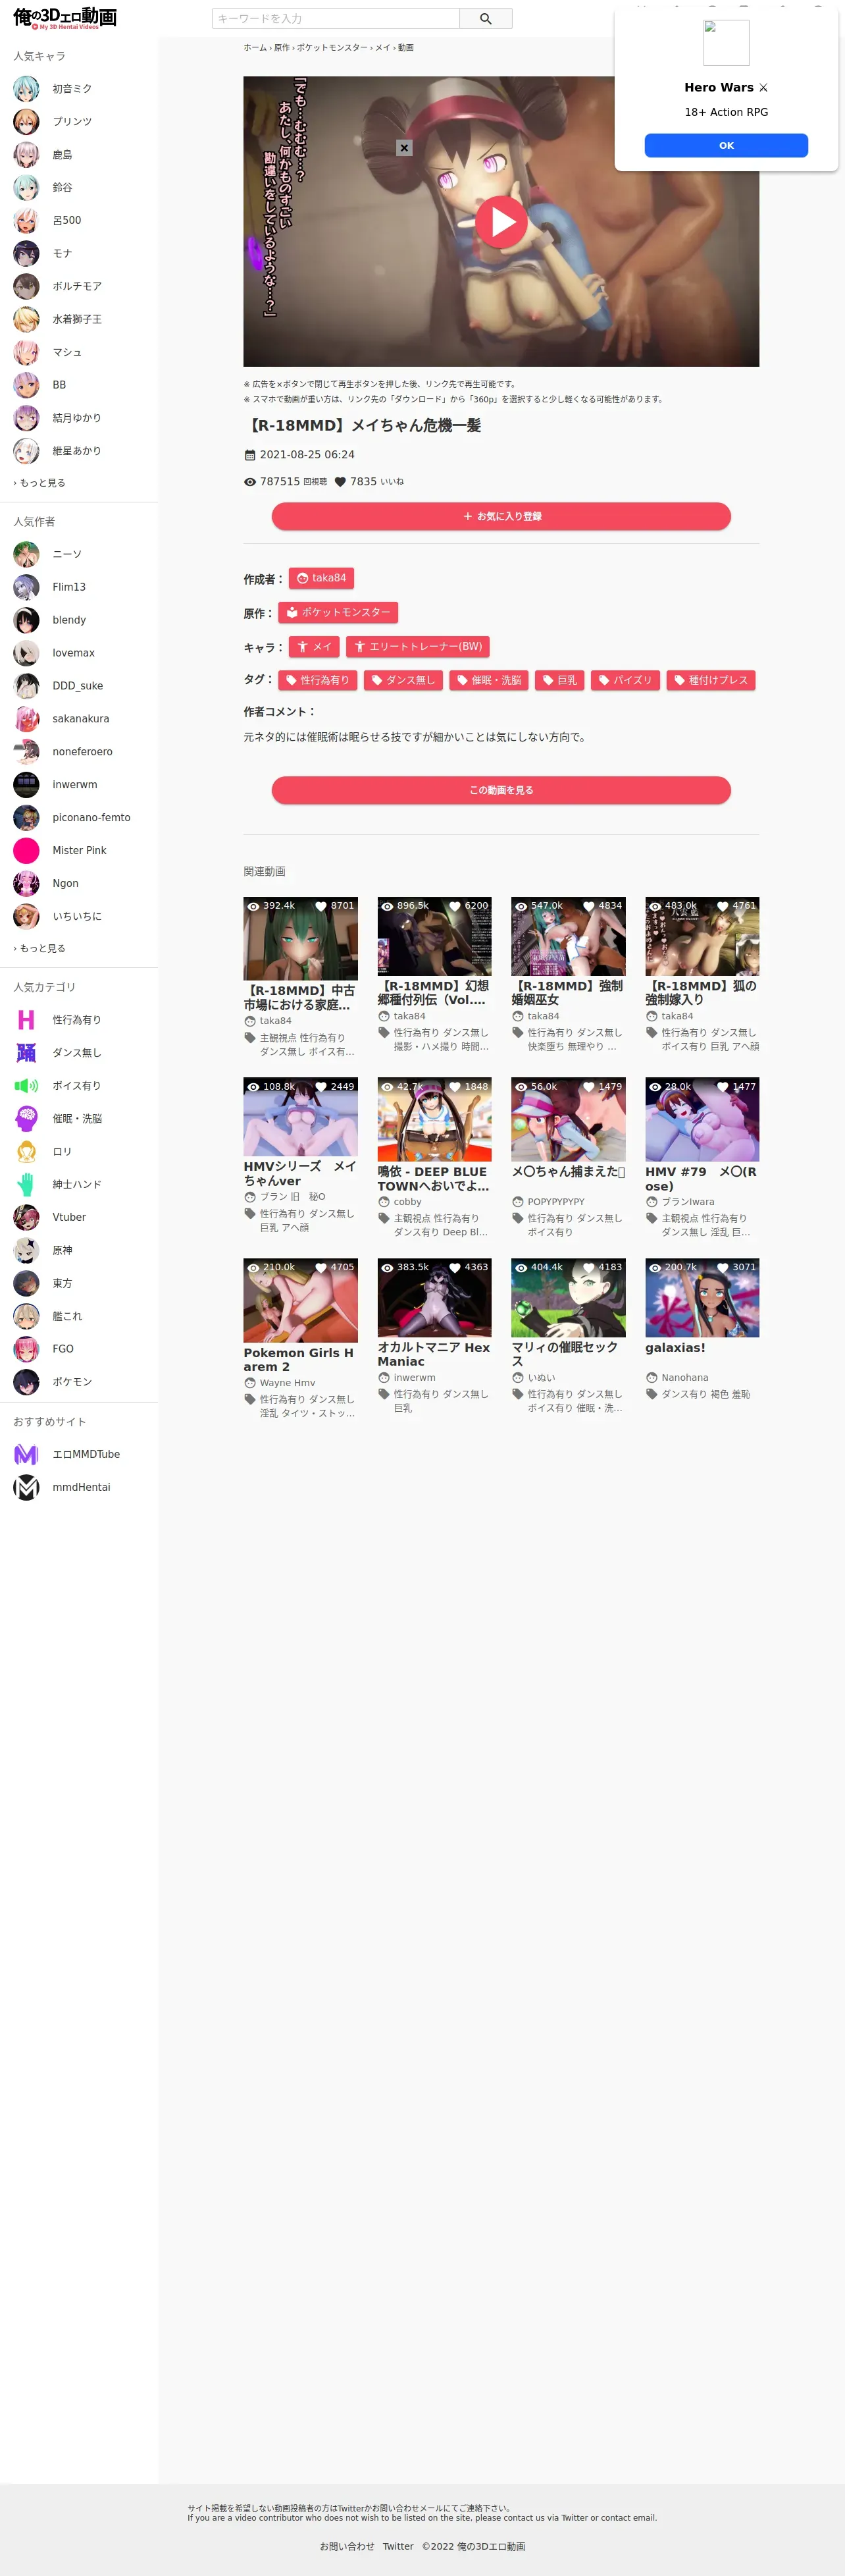845x2576 pixels.
Task: Open ポケットモンスター breadcrumb link
Action: click(332, 47)
